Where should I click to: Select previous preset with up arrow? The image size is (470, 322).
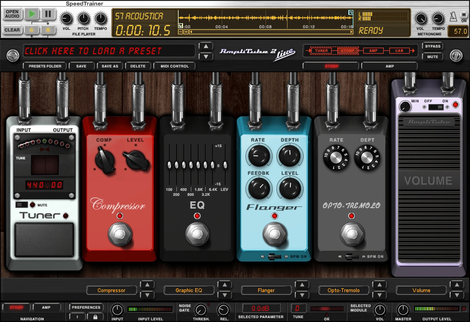tap(206, 46)
